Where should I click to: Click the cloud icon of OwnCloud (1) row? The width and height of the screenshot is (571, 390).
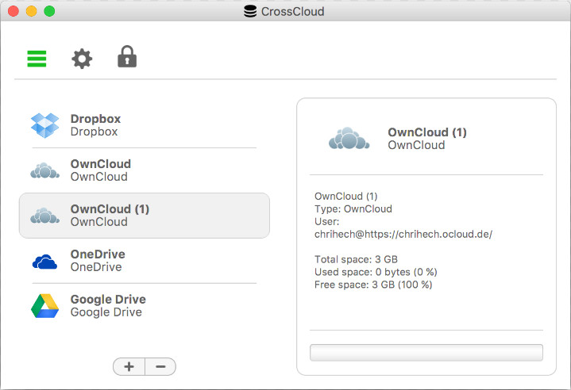[x=44, y=216]
